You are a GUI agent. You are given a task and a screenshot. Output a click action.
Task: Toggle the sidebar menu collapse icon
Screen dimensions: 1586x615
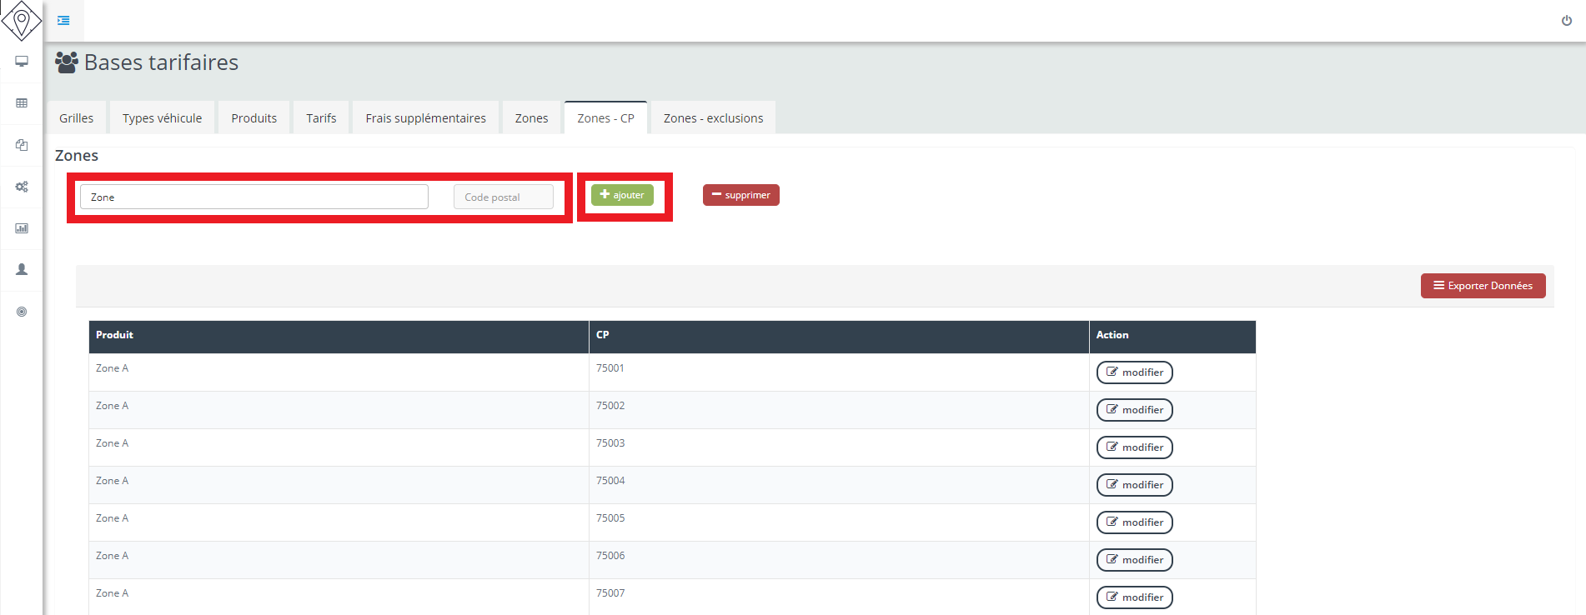[x=63, y=20]
